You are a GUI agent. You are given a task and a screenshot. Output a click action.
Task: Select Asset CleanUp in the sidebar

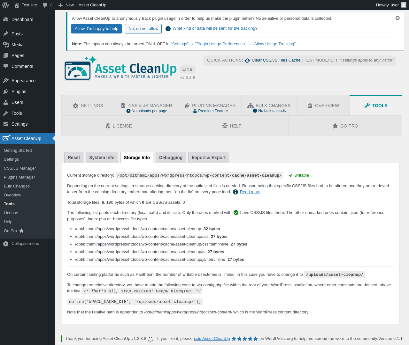[x=27, y=138]
